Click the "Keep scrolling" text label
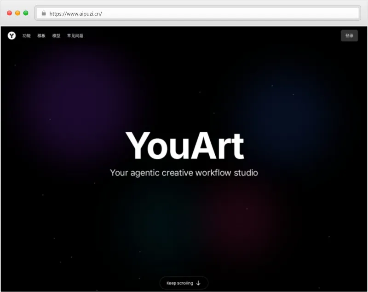Image resolution: width=368 pixels, height=292 pixels. (x=180, y=283)
